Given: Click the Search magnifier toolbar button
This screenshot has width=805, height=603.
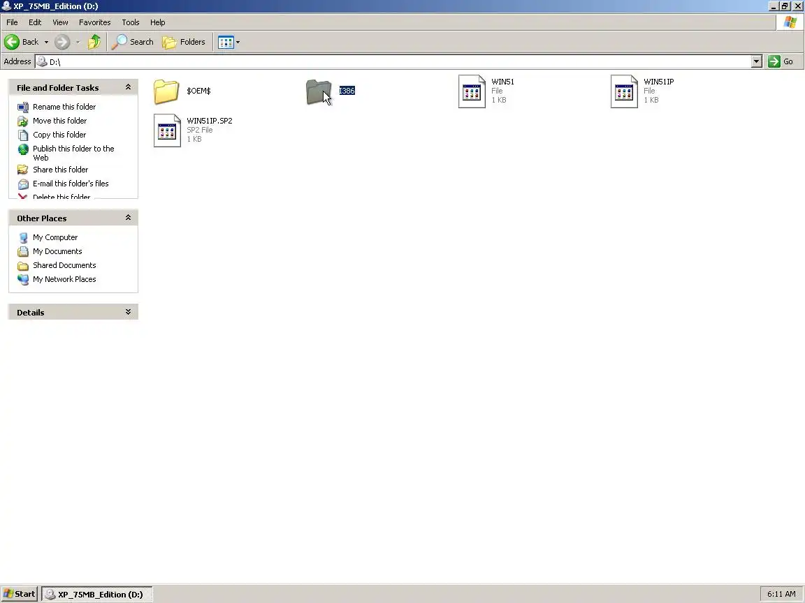Looking at the screenshot, I should (x=133, y=42).
